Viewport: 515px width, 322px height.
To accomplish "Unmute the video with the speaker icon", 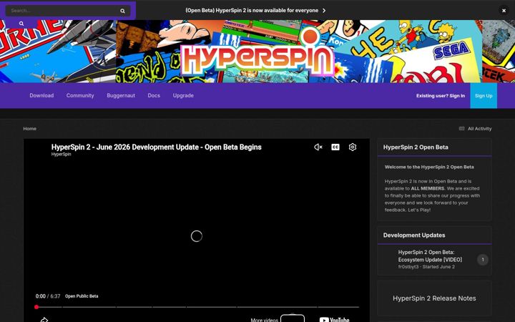I will pyautogui.click(x=318, y=147).
